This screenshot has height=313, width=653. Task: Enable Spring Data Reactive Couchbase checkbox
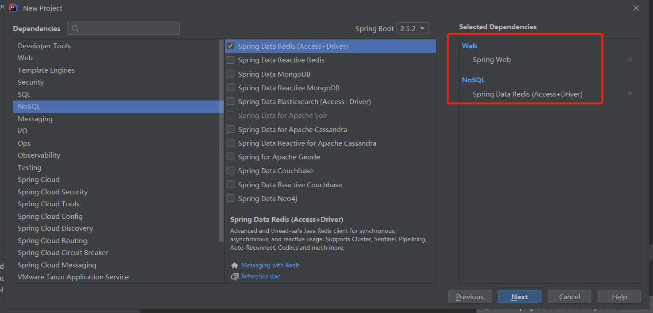click(230, 185)
